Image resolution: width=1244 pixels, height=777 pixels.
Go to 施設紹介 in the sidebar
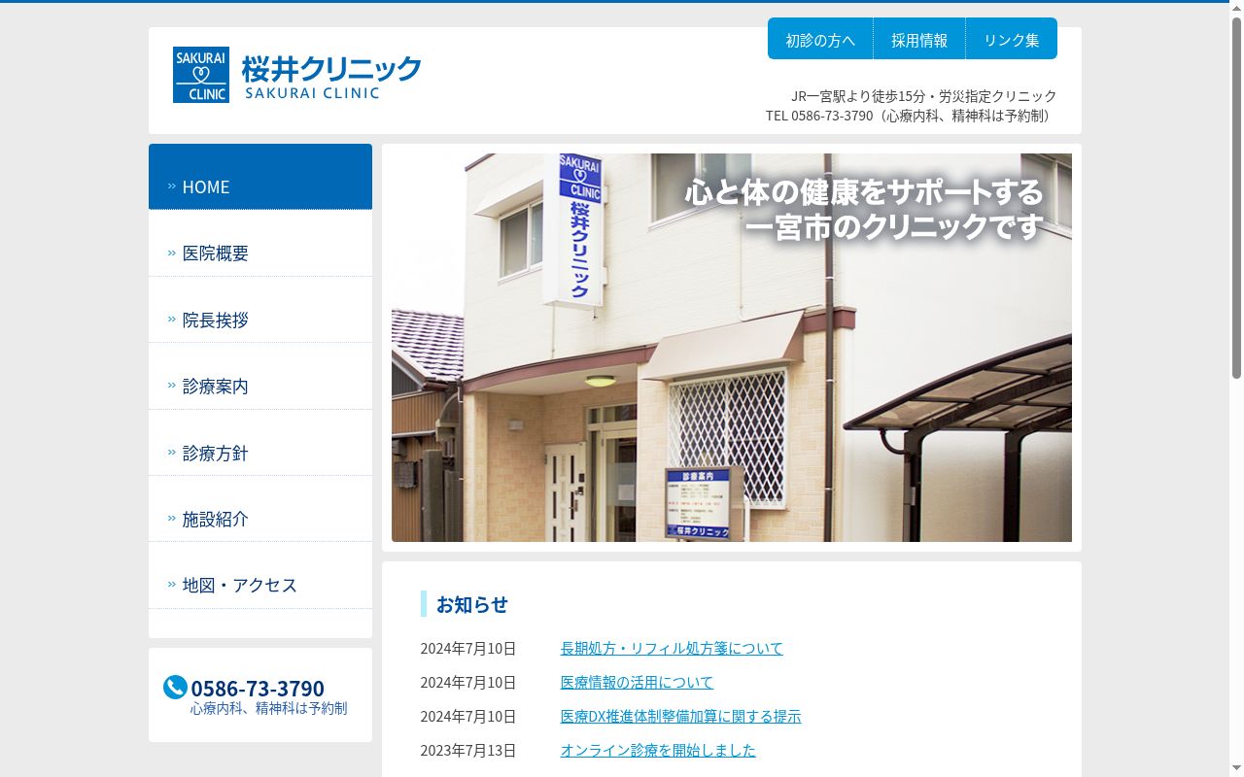(x=260, y=509)
